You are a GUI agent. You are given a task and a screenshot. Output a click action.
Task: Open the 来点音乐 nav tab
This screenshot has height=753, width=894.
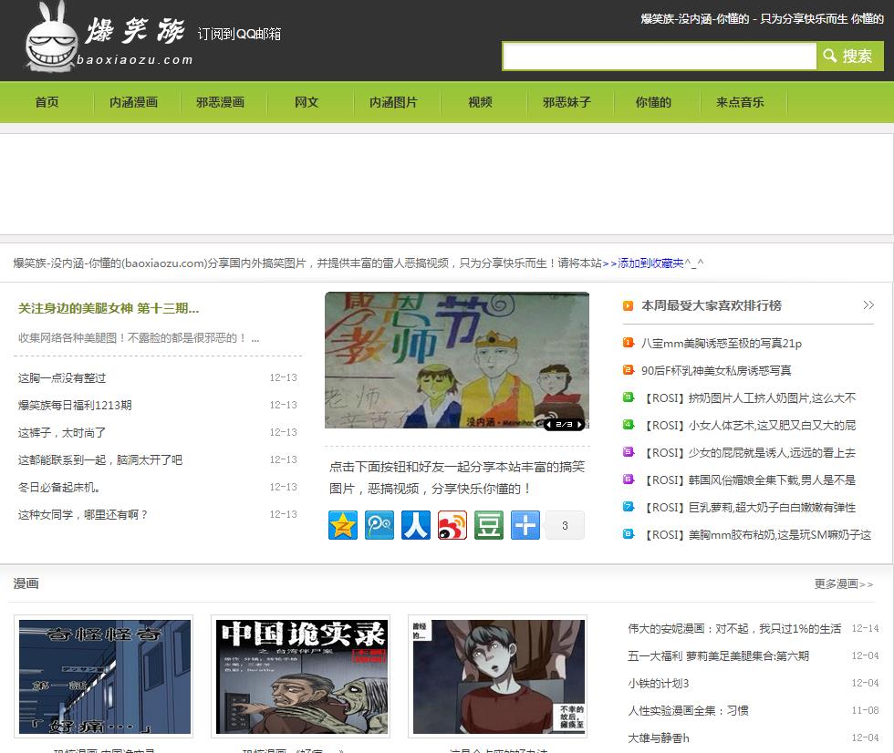pyautogui.click(x=740, y=102)
